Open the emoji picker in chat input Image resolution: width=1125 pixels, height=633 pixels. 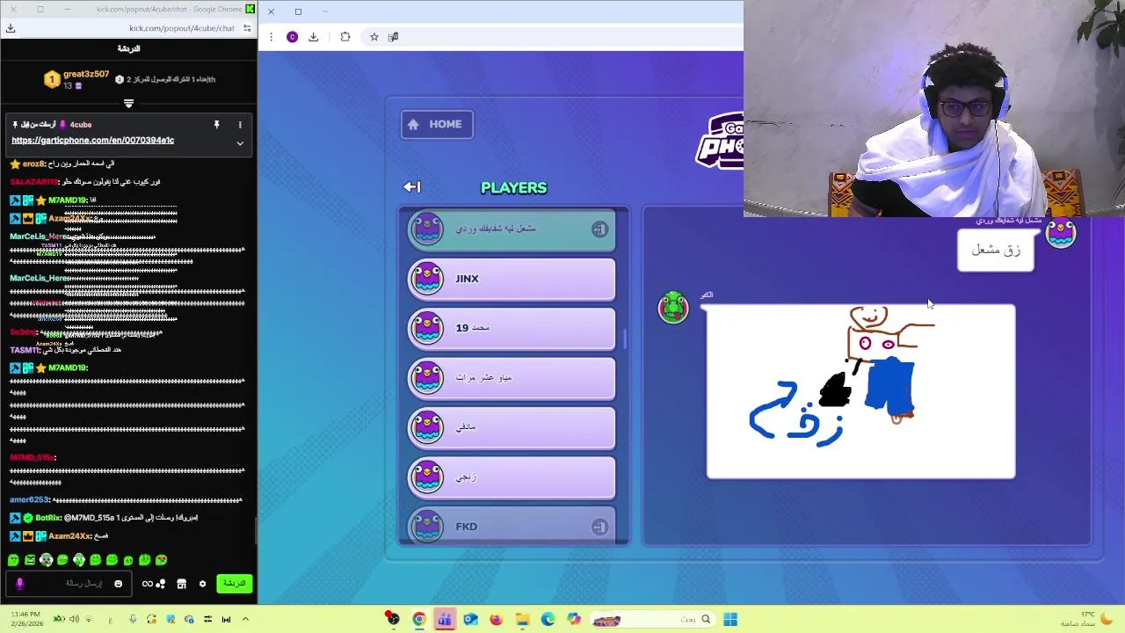pos(118,584)
